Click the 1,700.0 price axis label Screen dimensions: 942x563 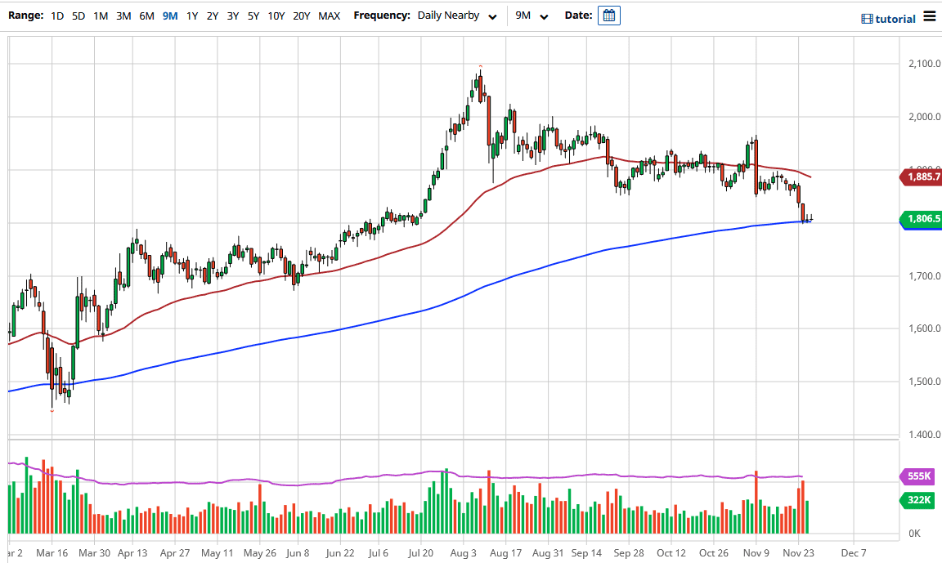925,276
